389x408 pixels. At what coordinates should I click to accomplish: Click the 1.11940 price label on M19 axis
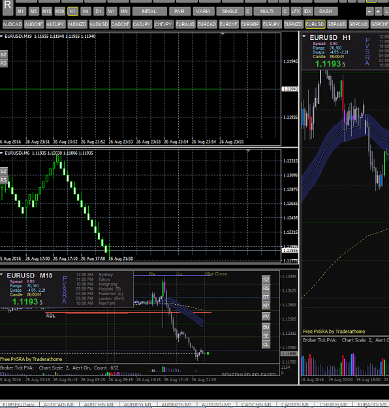tap(290, 89)
